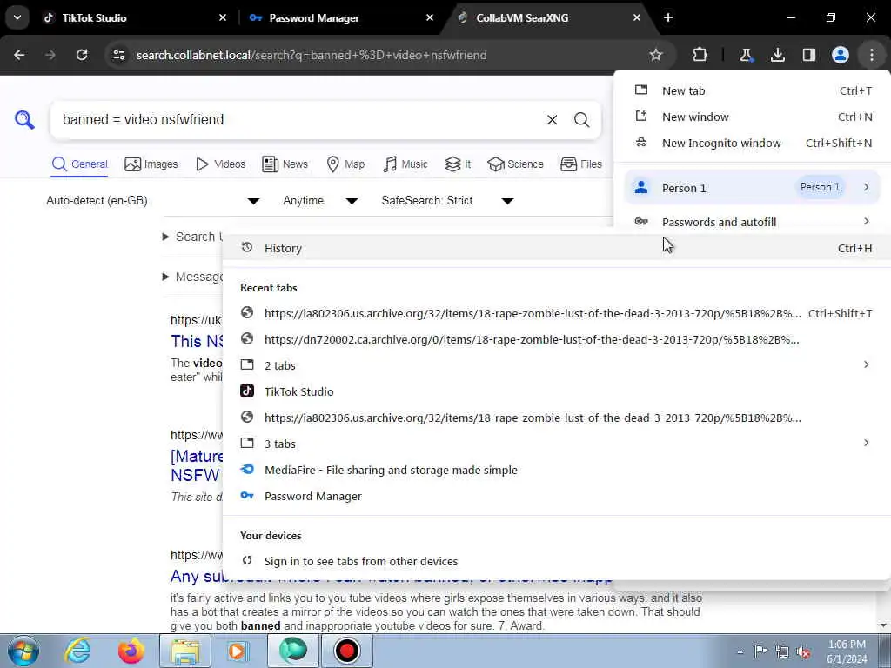Viewport: 891px width, 668px height.
Task: Open the Extensions puzzle icon
Action: point(700,55)
